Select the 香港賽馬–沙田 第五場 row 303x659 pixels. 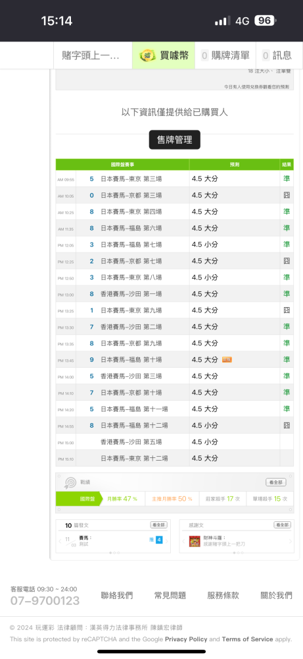[x=174, y=442]
